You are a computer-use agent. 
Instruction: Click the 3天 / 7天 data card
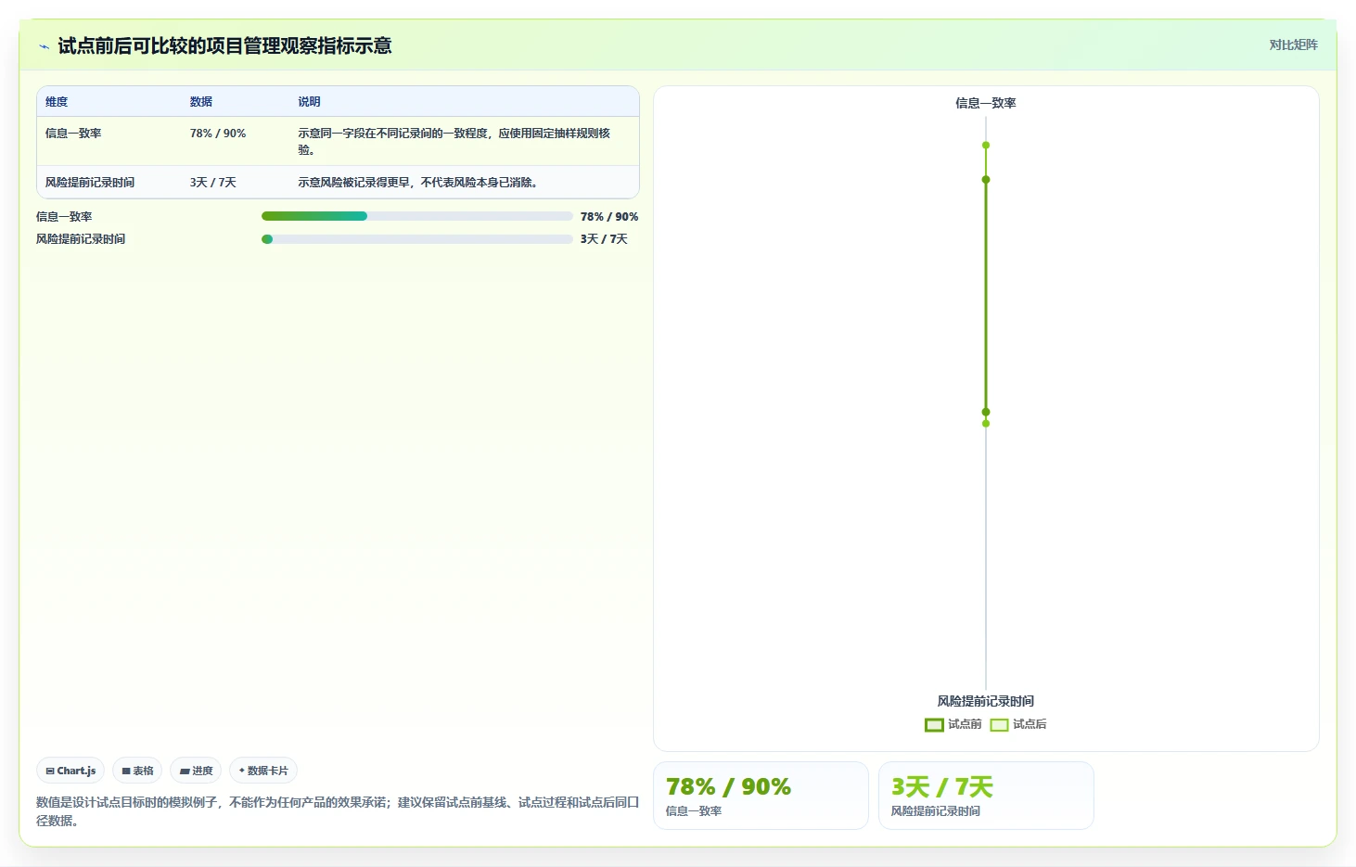pos(986,796)
